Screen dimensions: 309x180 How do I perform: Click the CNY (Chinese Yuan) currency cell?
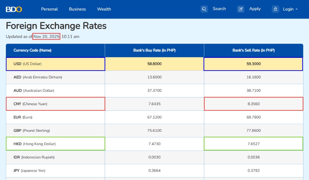tap(30, 104)
